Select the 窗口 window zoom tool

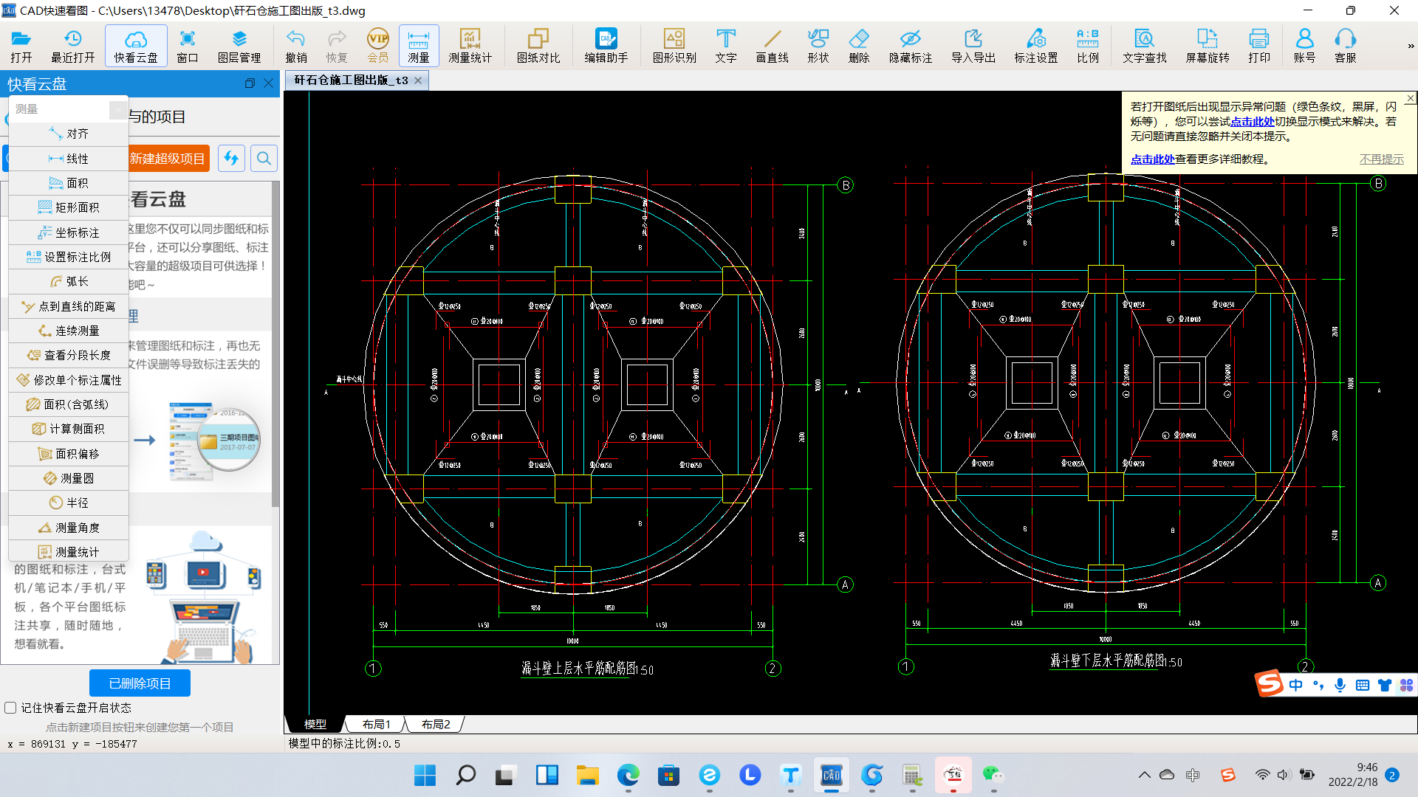[188, 46]
